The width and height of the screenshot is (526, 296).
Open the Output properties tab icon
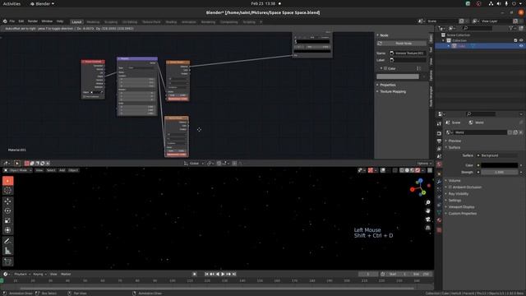tap(439, 141)
